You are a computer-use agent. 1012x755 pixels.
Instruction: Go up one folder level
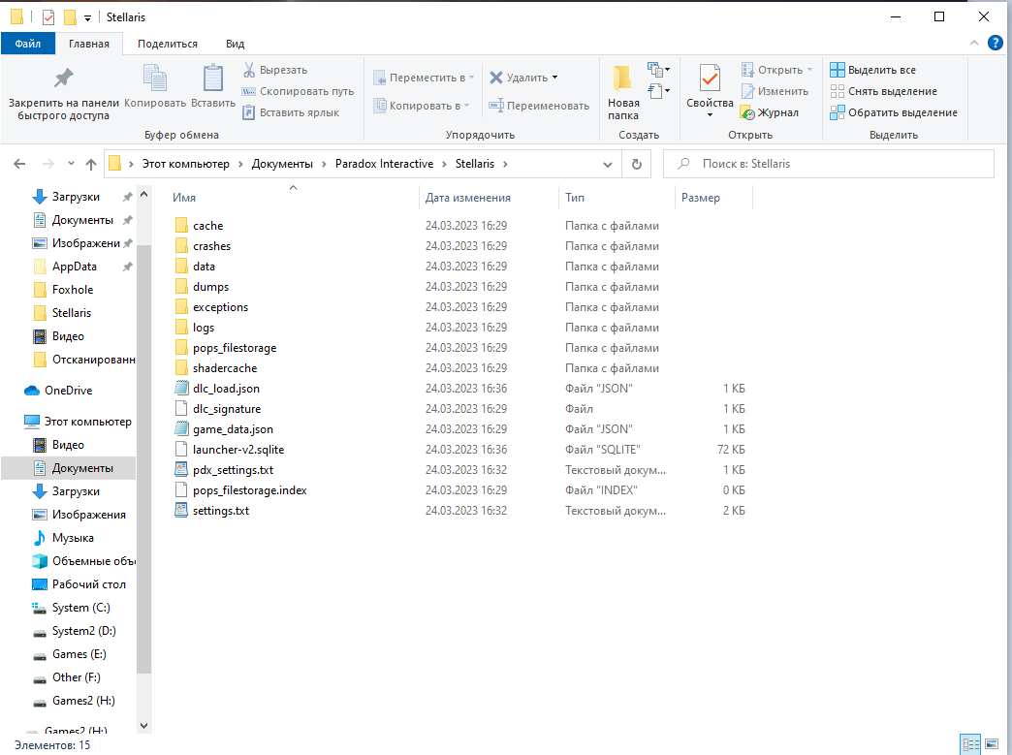pyautogui.click(x=91, y=164)
